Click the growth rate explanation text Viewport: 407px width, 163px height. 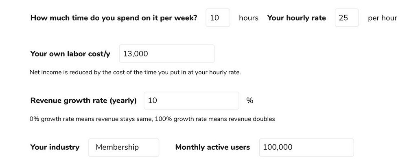pyautogui.click(x=152, y=119)
